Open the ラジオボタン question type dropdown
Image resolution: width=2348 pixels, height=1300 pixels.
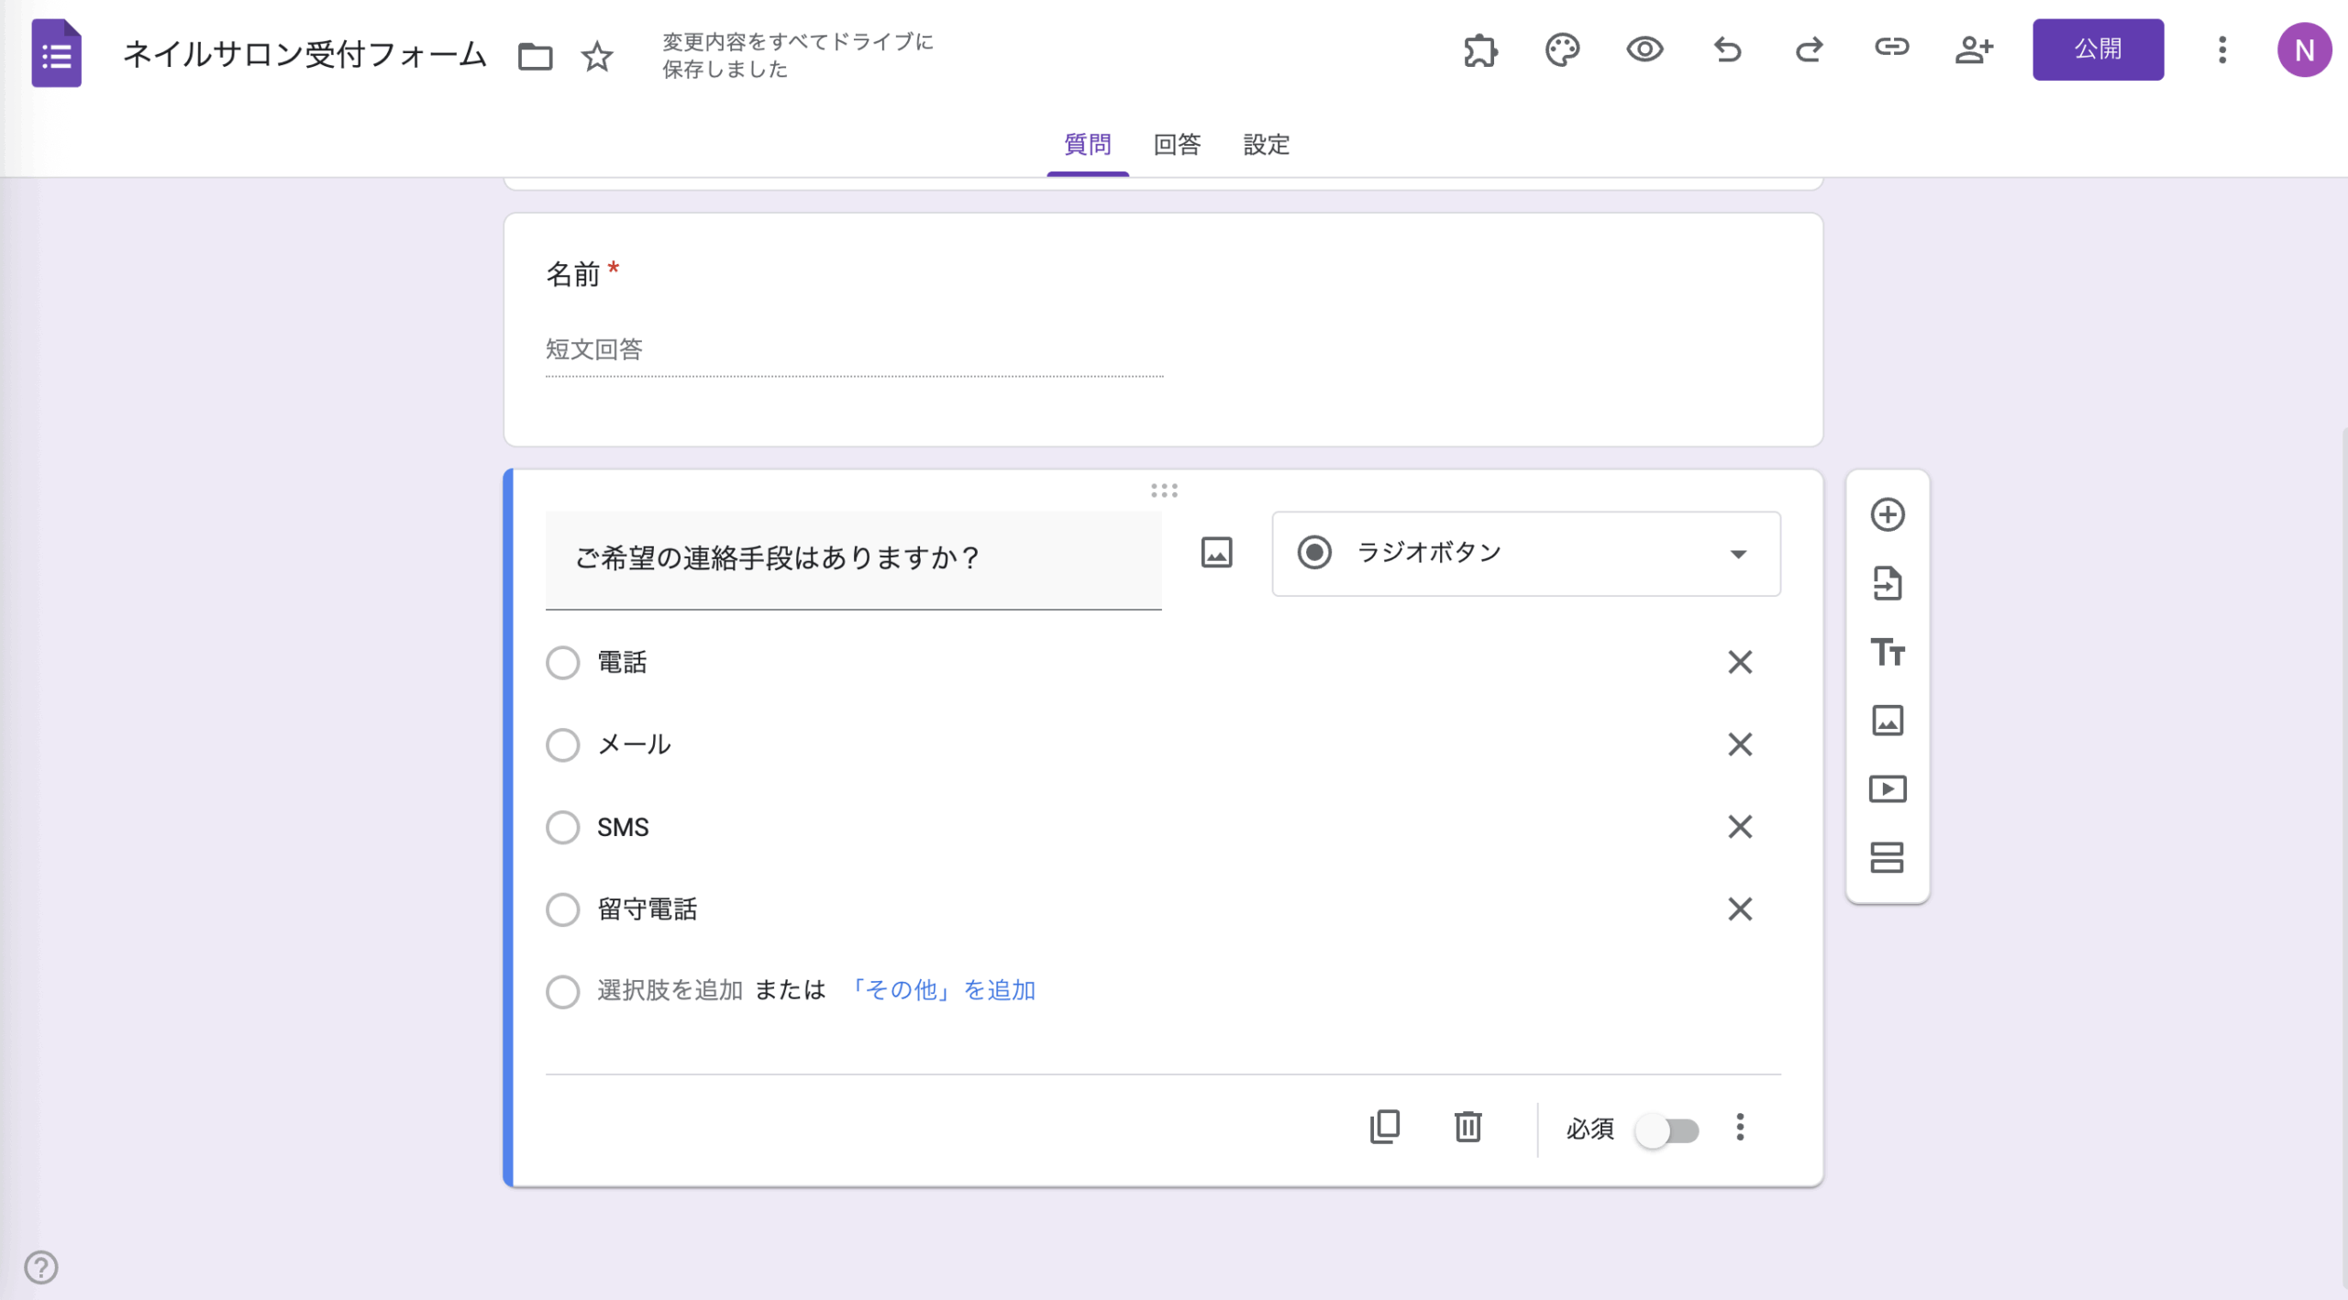[1526, 554]
